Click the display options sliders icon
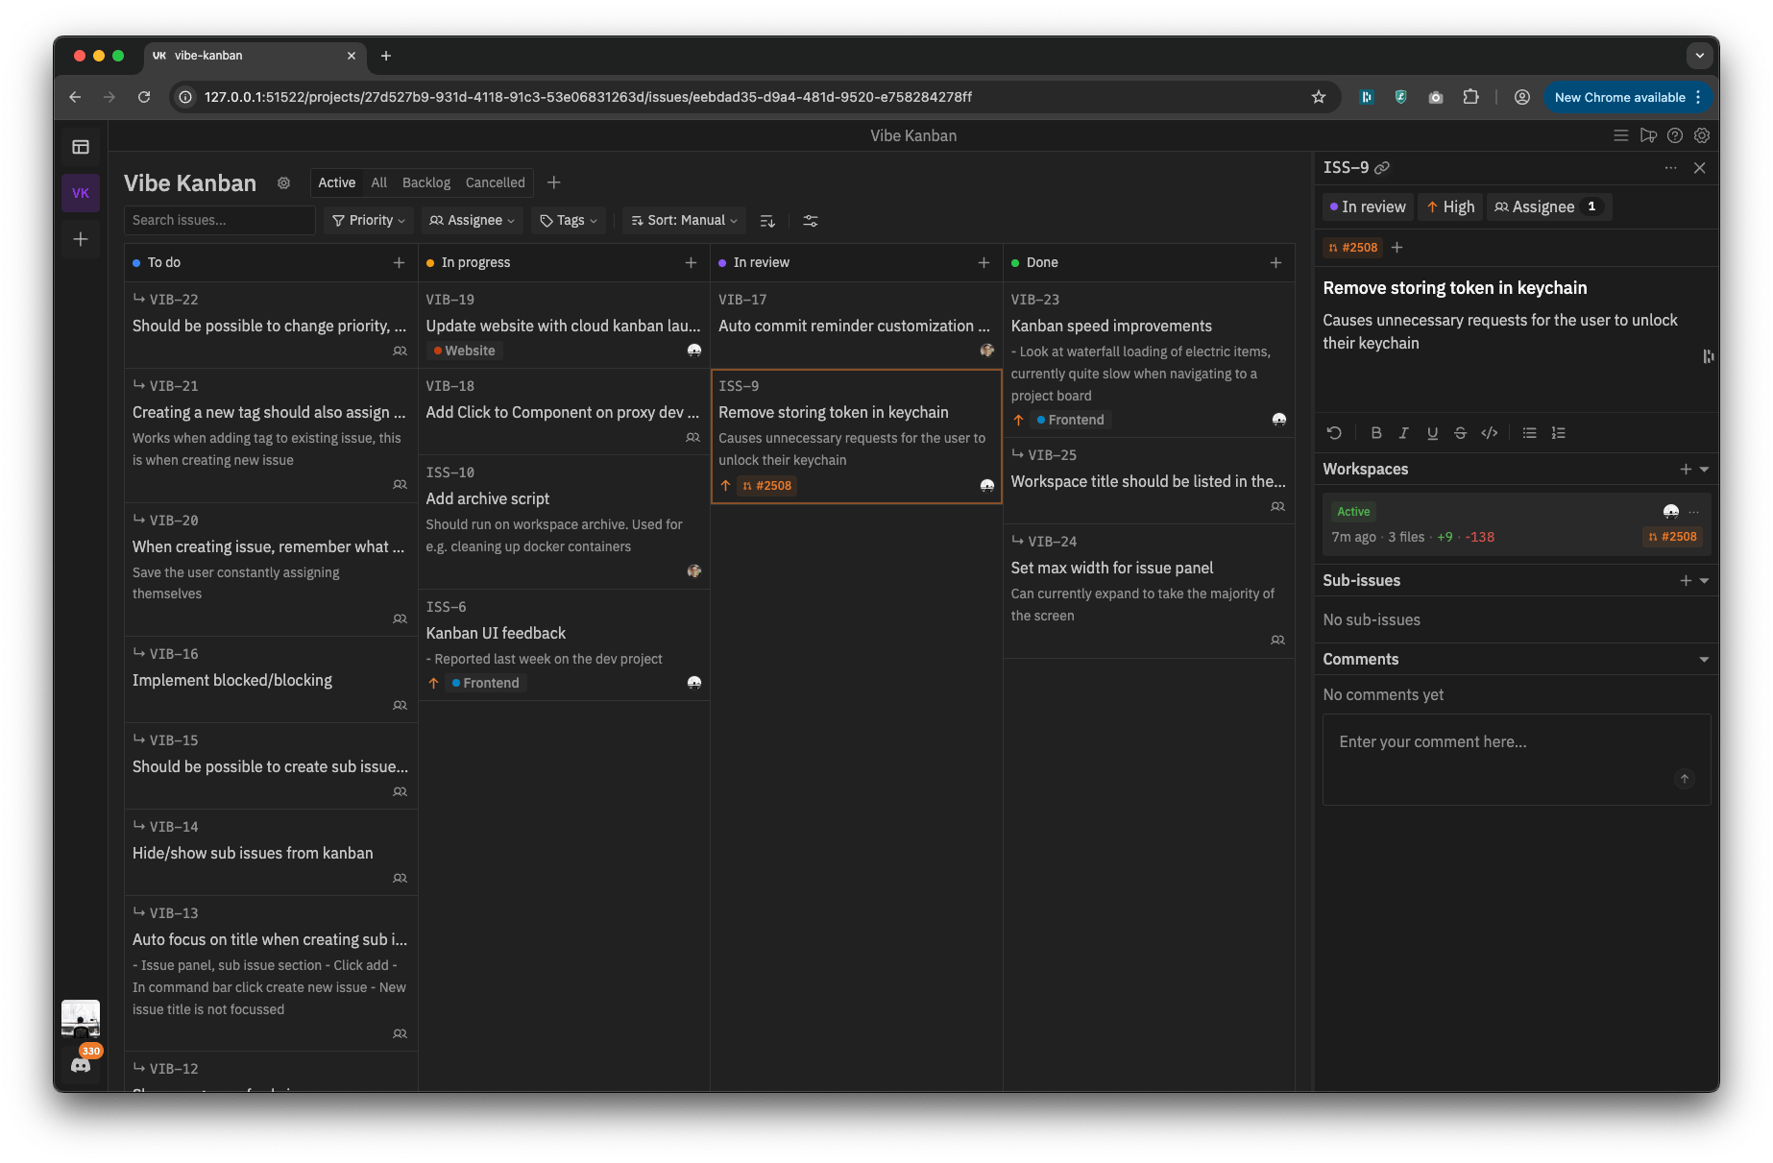Viewport: 1773px width, 1163px height. pos(811,221)
